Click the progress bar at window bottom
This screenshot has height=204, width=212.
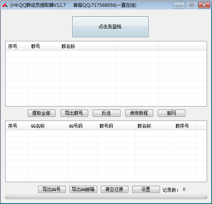click(106, 197)
